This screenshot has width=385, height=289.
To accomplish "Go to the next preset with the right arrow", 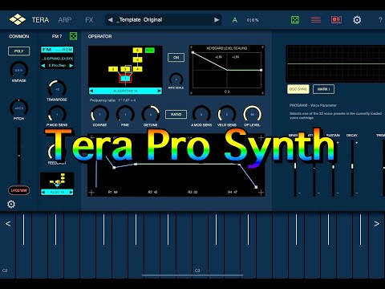I will click(217, 20).
